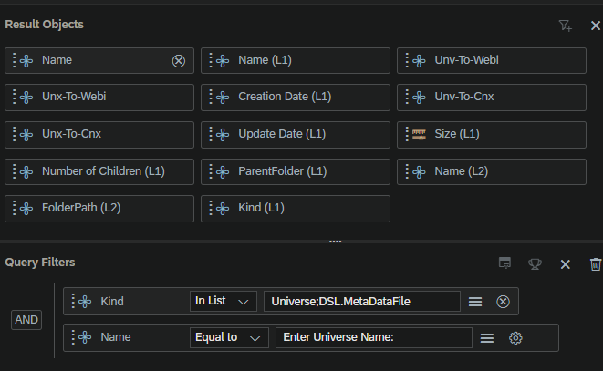Delete all query filters with trash icon
Screen dimensions: 603x371
click(596, 264)
